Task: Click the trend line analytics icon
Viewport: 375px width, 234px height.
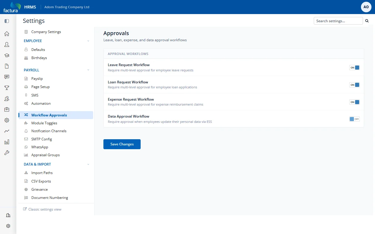Action: (7, 131)
